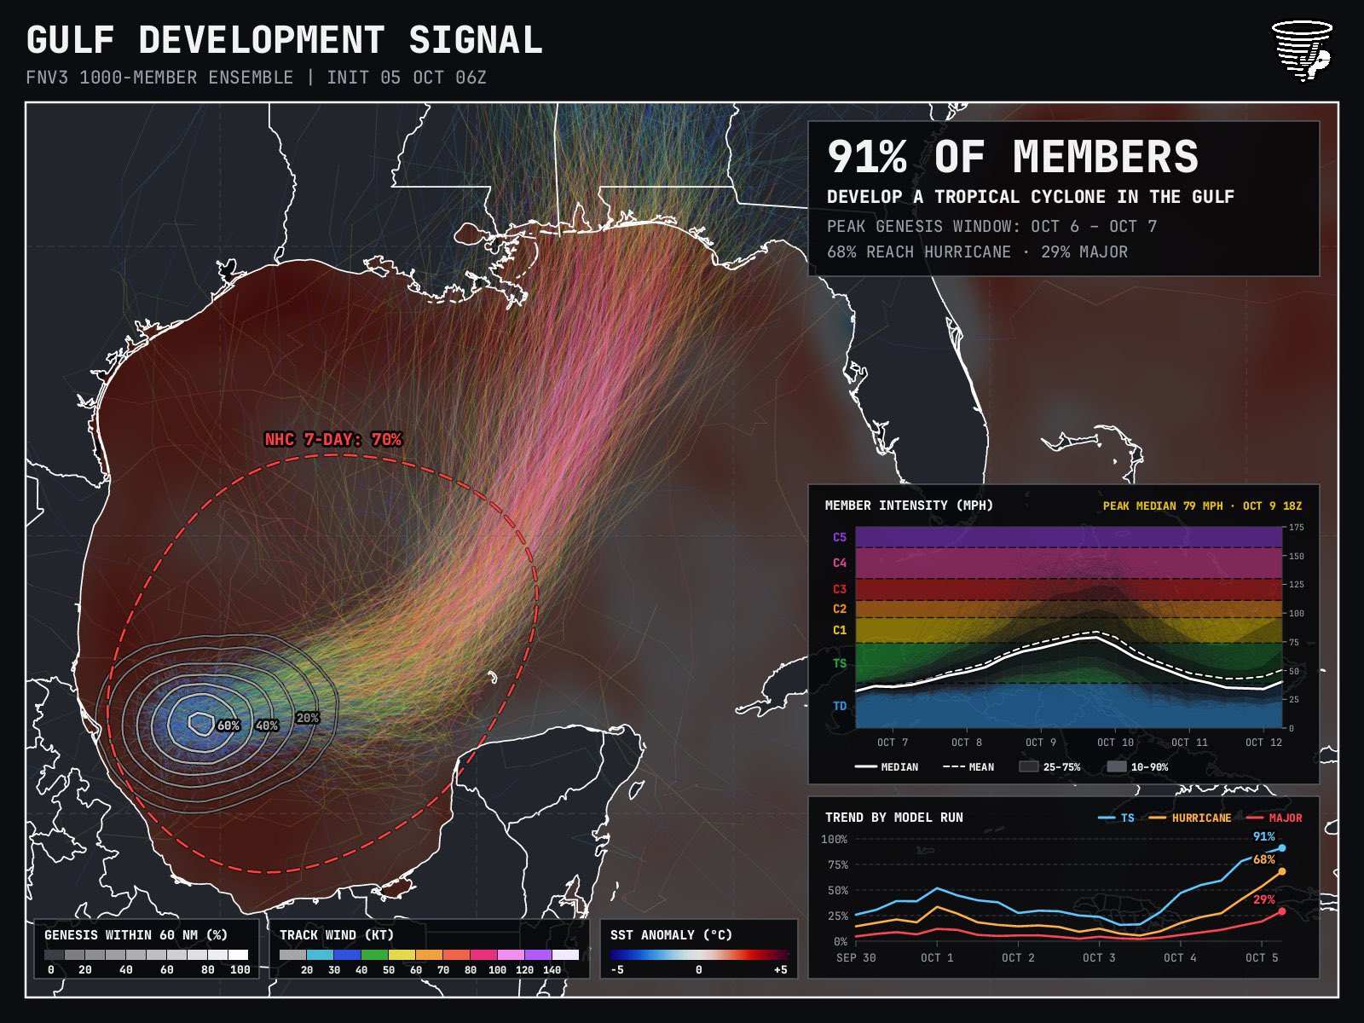The height and width of the screenshot is (1023, 1364).
Task: Click the HURRICANE trend legend item
Action: pyautogui.click(x=1190, y=818)
